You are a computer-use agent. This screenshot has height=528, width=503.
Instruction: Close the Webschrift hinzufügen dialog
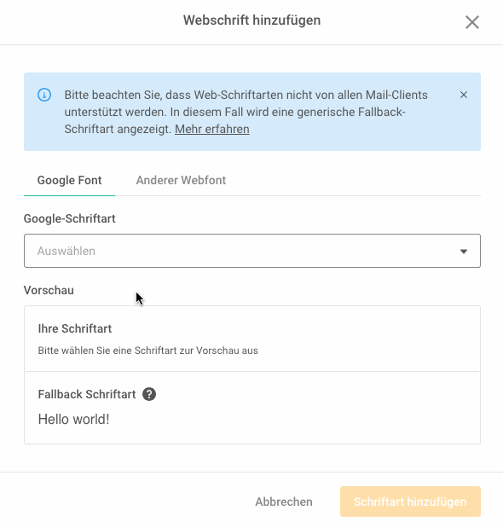472,22
